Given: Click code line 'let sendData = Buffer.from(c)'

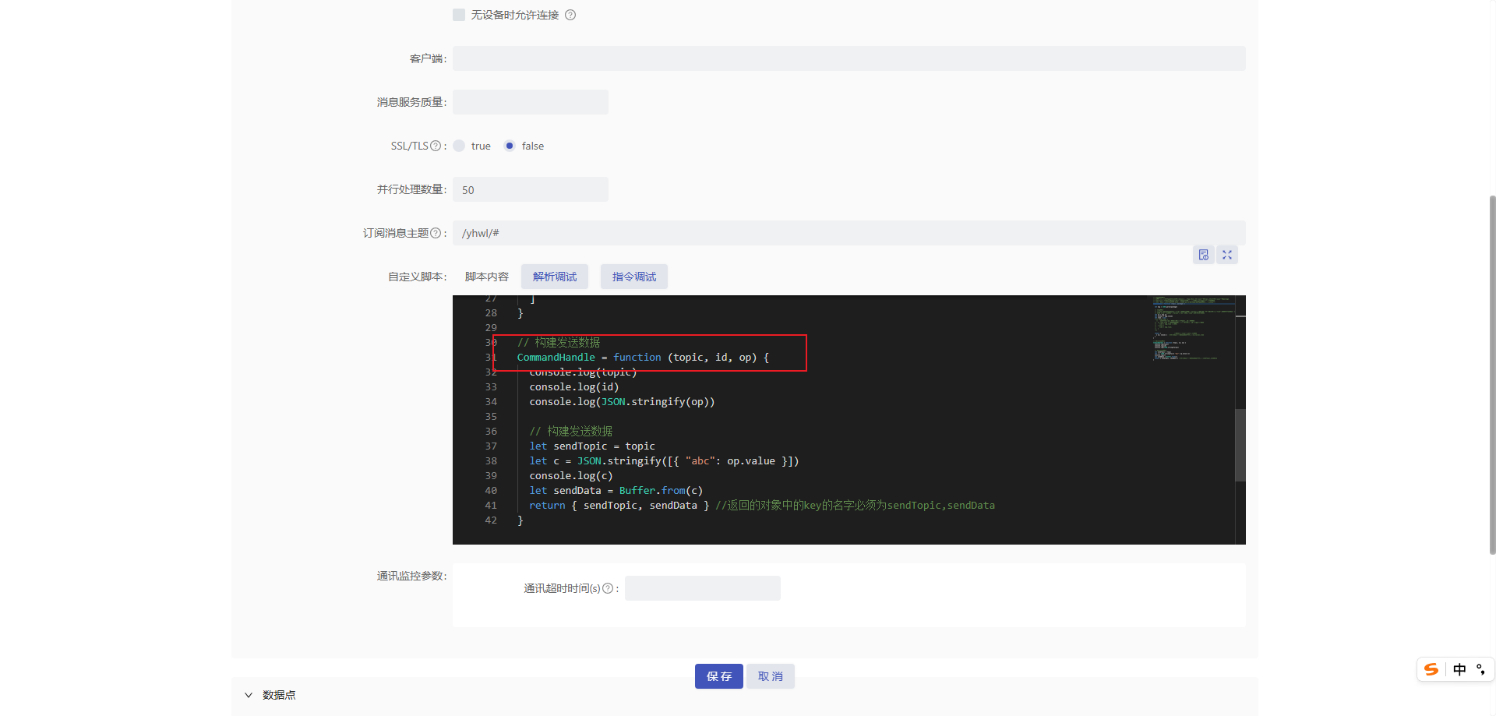Looking at the screenshot, I should pyautogui.click(x=616, y=491).
